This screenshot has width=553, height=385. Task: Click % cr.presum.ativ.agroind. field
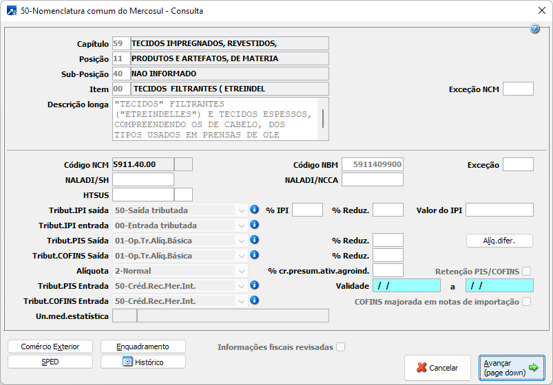click(x=388, y=270)
